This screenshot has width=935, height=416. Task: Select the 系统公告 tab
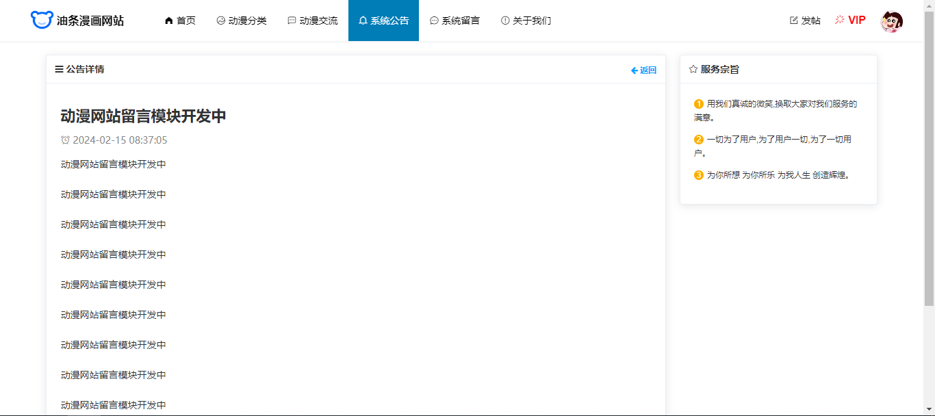[383, 21]
